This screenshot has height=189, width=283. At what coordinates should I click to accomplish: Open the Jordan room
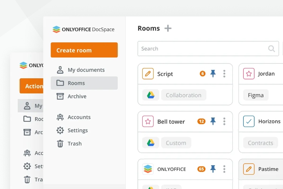click(x=266, y=74)
